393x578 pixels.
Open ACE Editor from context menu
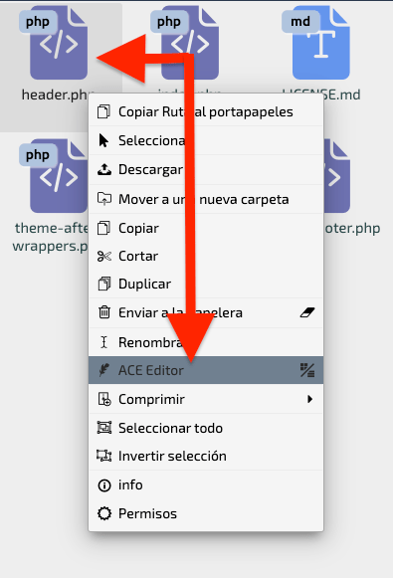pyautogui.click(x=206, y=370)
